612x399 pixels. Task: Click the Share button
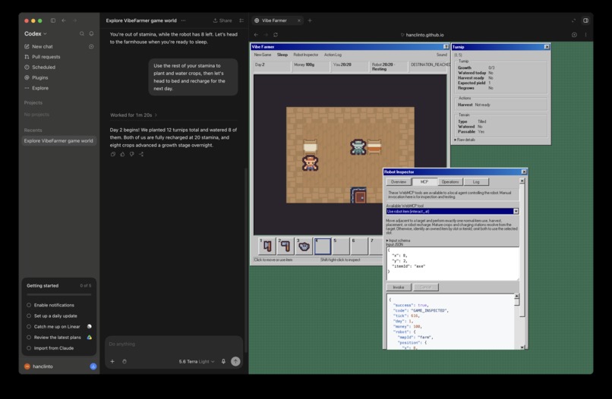click(222, 20)
